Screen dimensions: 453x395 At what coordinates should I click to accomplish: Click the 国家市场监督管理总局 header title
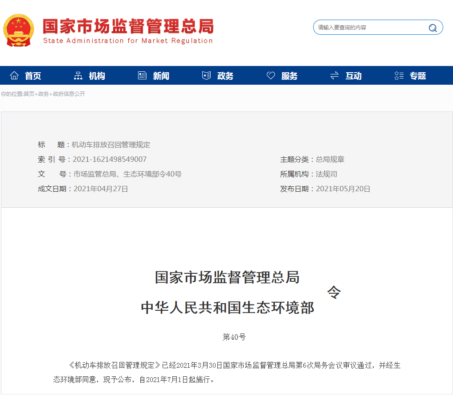coord(127,26)
